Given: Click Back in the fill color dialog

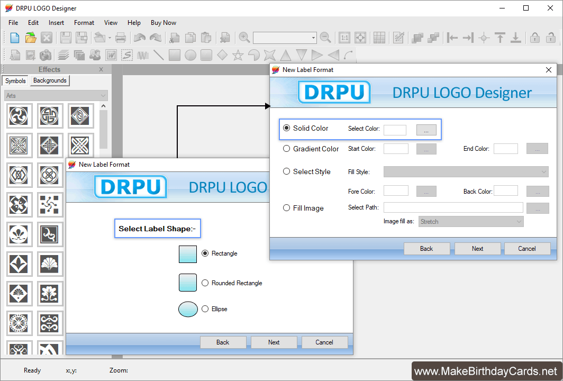Looking at the screenshot, I should [x=426, y=249].
